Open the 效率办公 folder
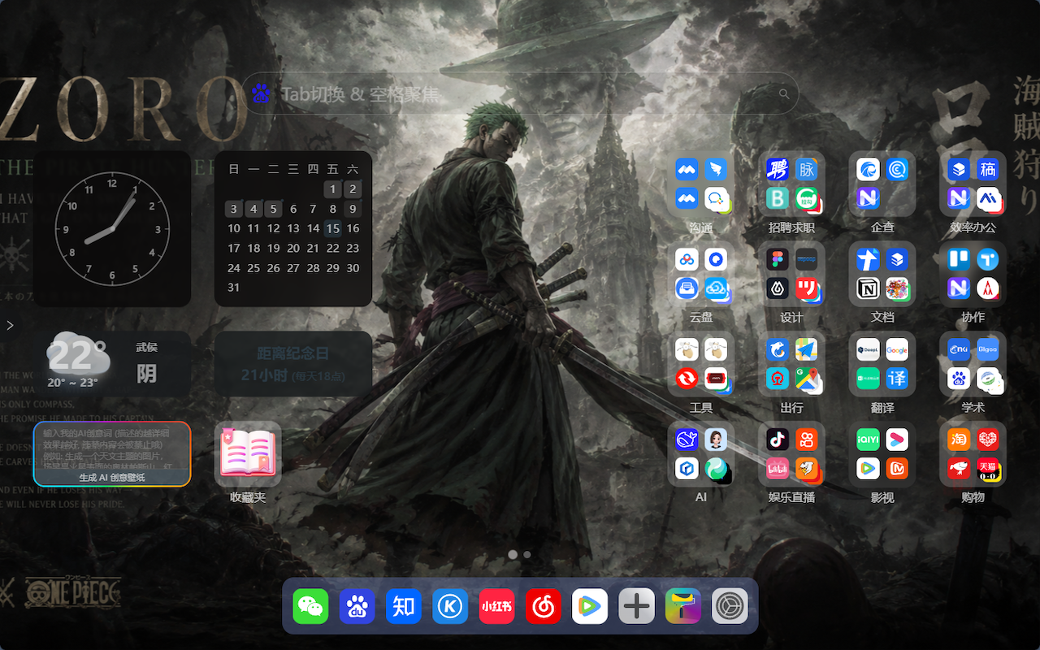The image size is (1040, 650). pos(973,184)
